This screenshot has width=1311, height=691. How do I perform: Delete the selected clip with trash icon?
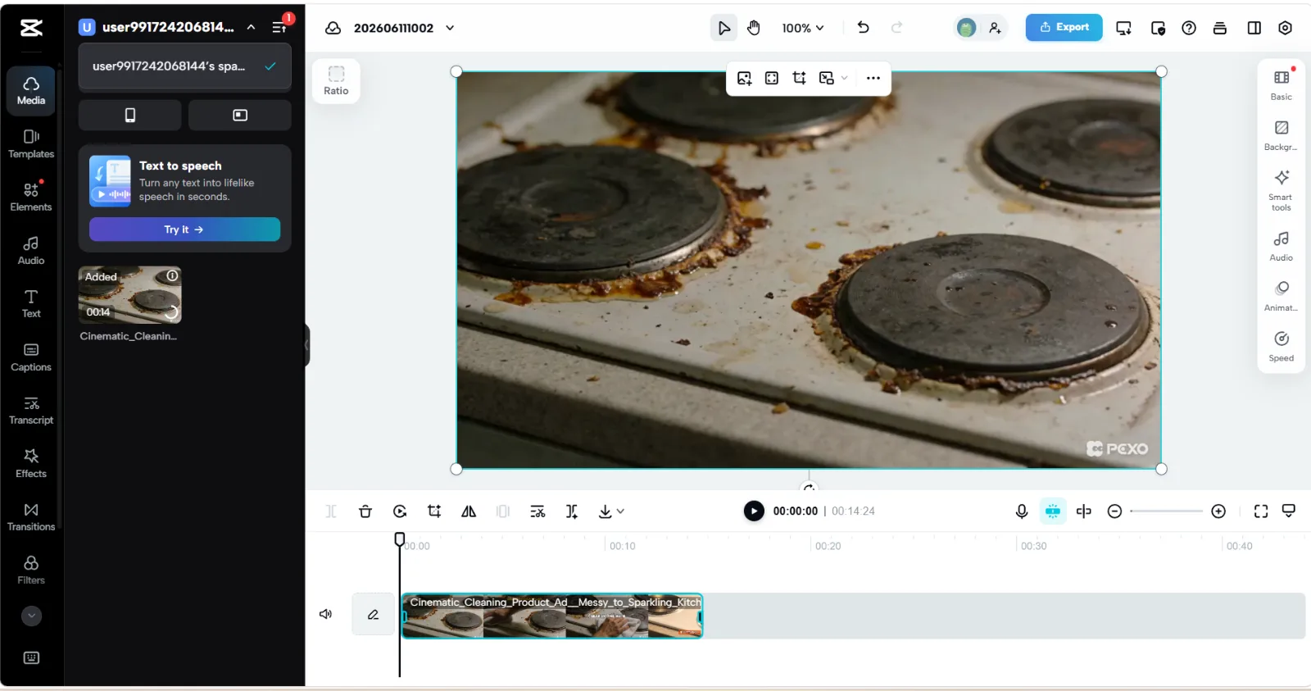[x=365, y=511]
